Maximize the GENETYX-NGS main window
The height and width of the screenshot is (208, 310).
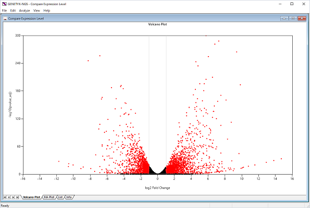click(292, 4)
